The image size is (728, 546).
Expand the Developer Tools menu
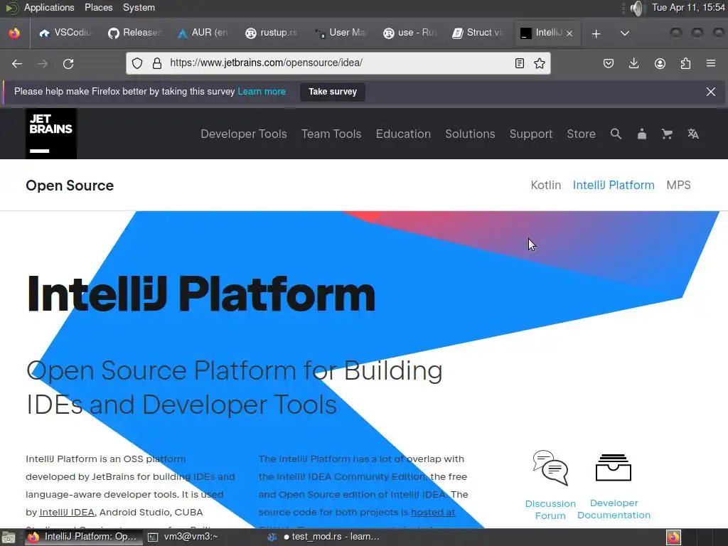pos(244,134)
